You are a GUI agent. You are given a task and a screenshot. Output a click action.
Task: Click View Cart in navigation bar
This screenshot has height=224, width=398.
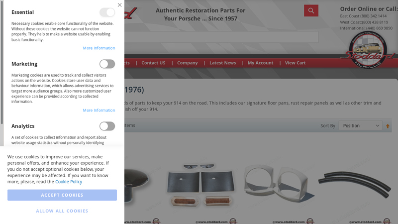295,63
